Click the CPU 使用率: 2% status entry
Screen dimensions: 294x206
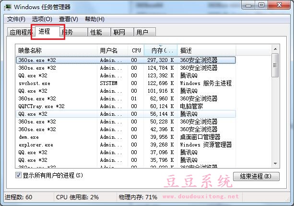(77, 197)
